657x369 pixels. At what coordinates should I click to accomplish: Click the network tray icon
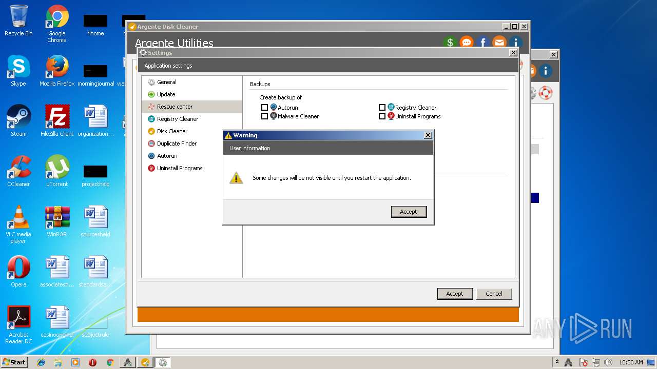point(596,362)
